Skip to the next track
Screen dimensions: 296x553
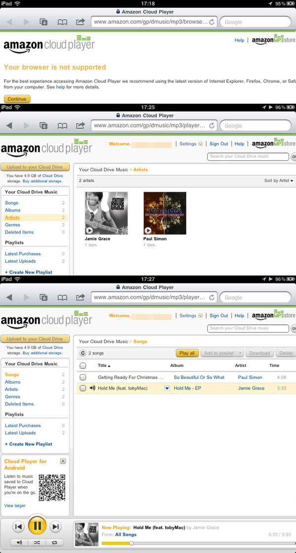[x=55, y=527]
